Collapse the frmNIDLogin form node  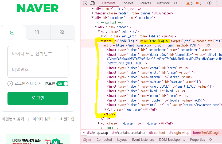(102, 41)
